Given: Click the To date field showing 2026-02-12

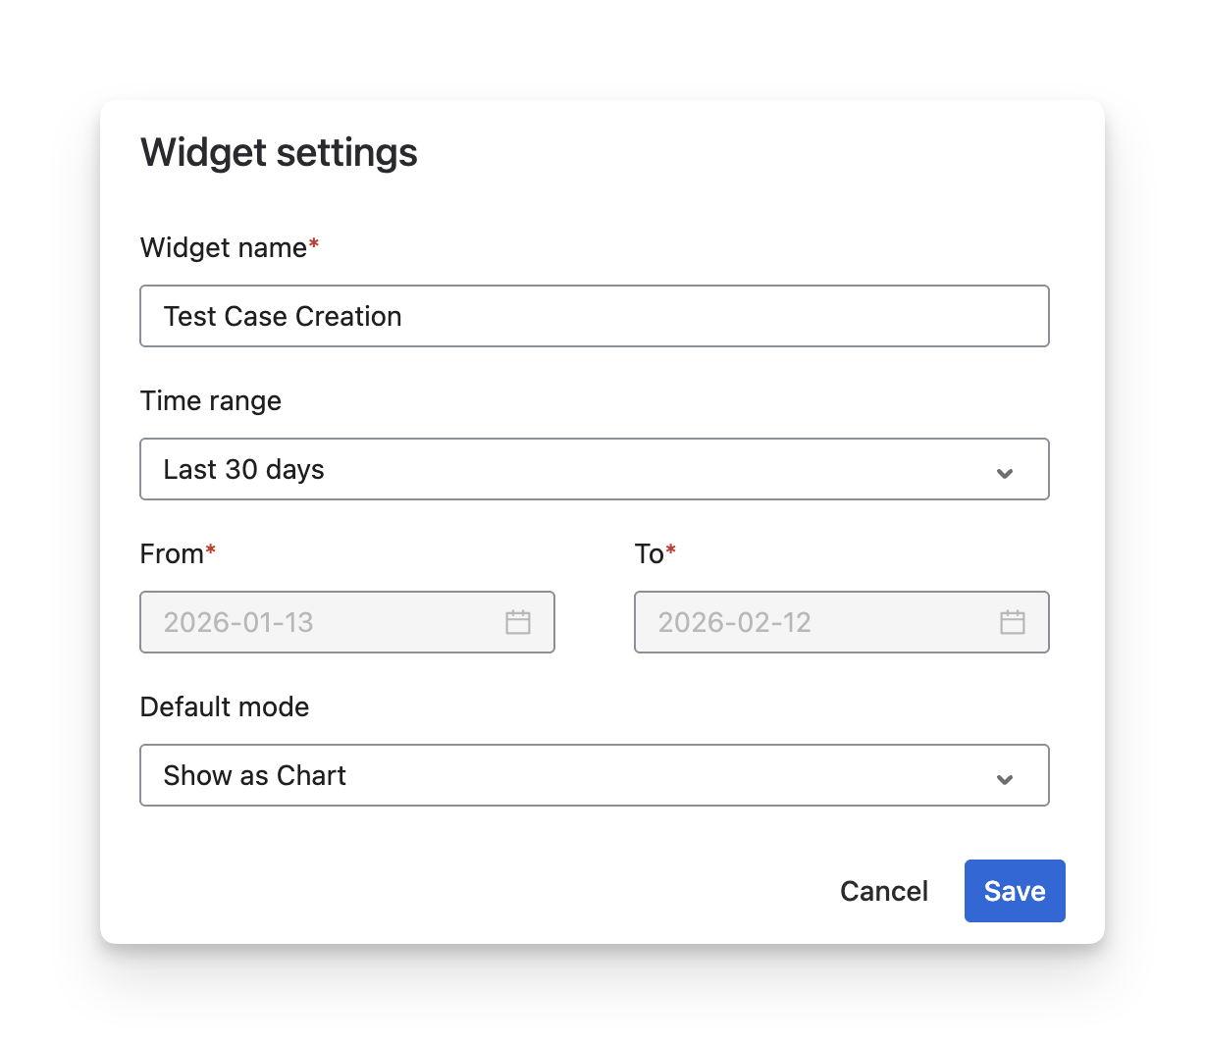Looking at the screenshot, I should pos(814,622).
